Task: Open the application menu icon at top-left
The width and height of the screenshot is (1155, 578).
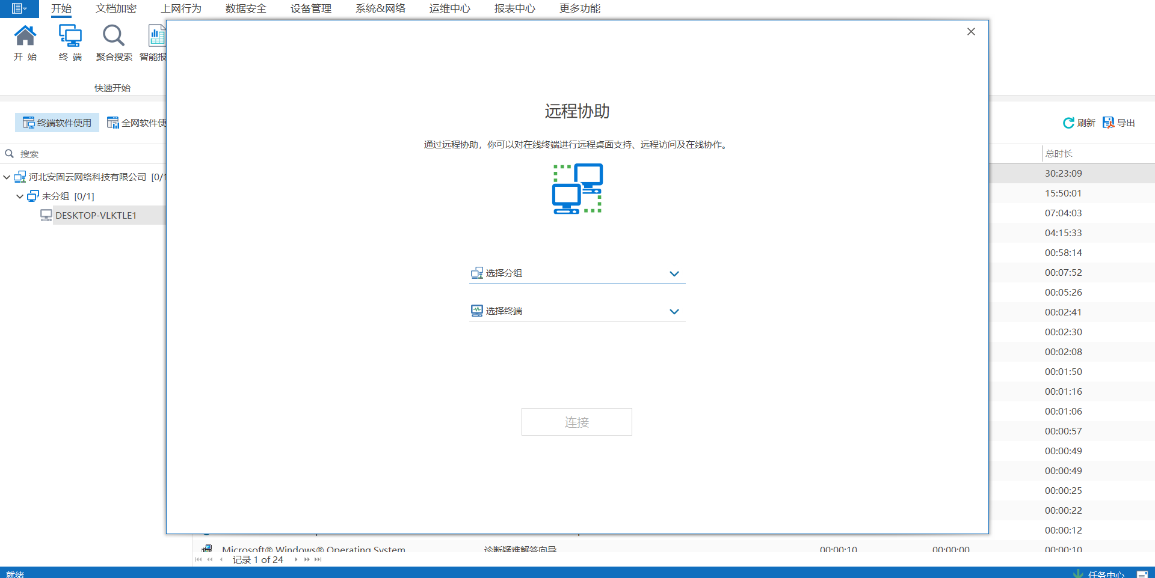Action: (x=19, y=8)
